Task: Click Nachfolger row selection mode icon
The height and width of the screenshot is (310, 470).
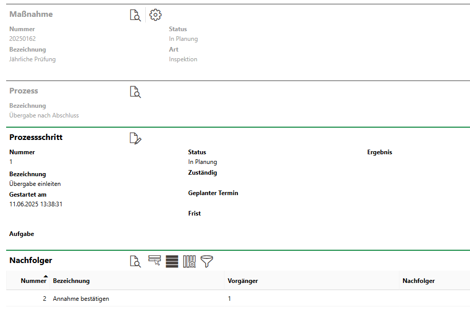Action: tap(154, 260)
